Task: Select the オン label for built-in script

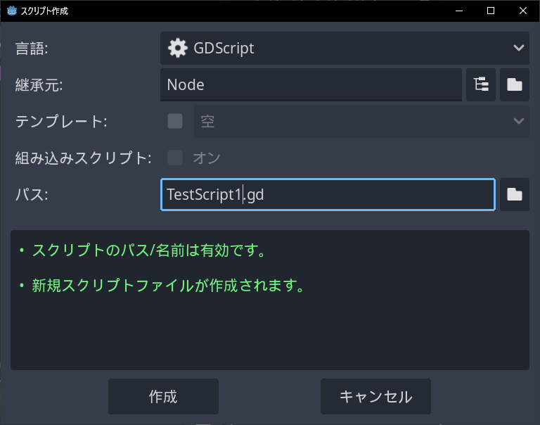Action: tap(207, 158)
